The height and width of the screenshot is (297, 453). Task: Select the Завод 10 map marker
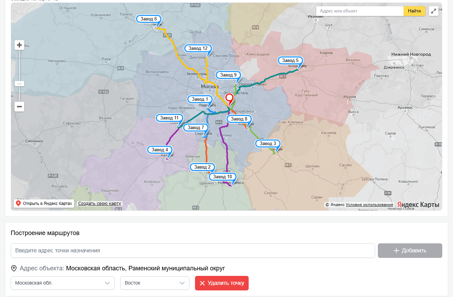(x=222, y=177)
